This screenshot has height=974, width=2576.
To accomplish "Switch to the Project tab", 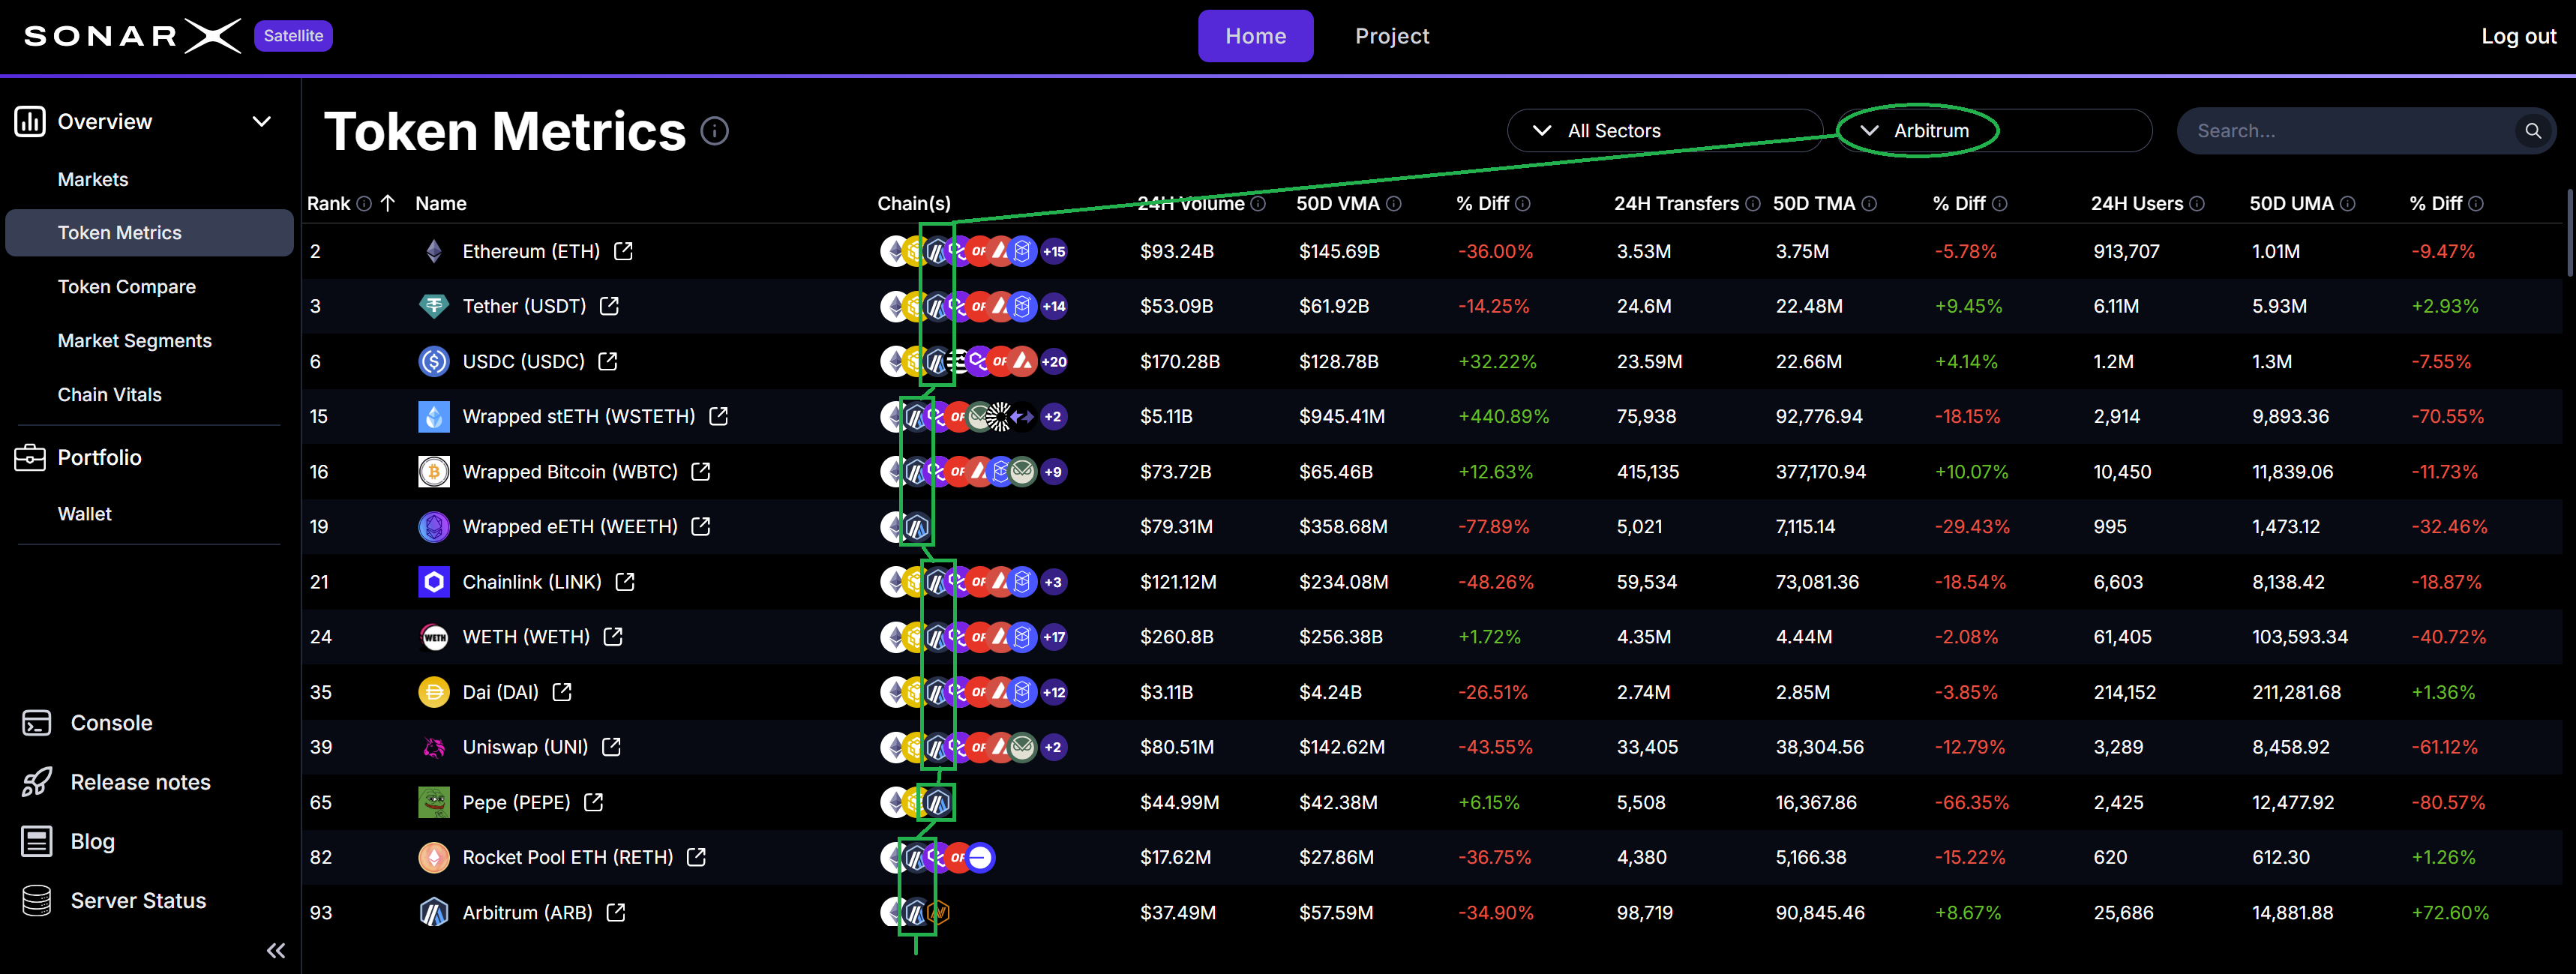I will tap(1392, 36).
